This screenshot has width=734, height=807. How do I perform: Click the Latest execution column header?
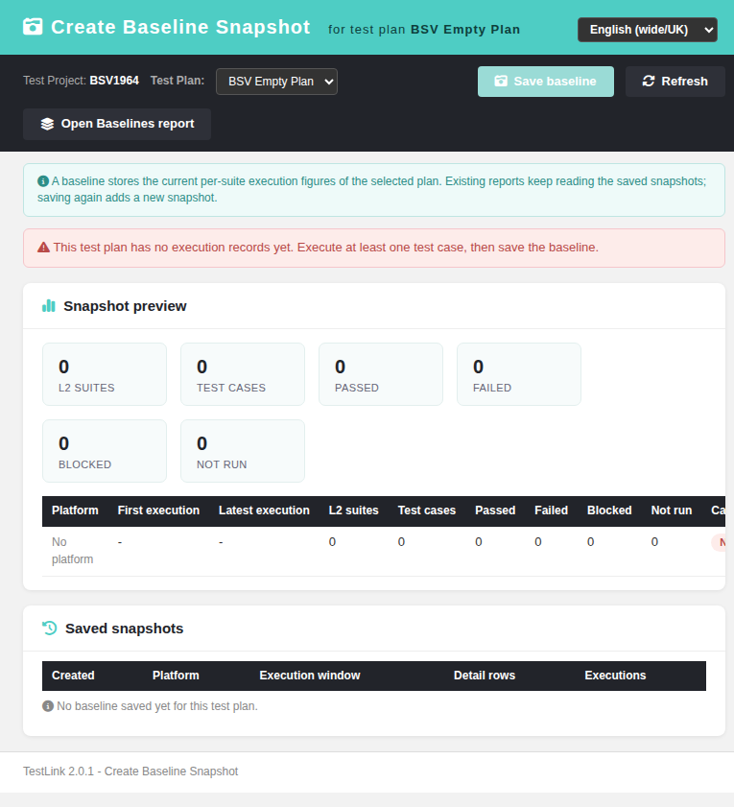click(264, 510)
